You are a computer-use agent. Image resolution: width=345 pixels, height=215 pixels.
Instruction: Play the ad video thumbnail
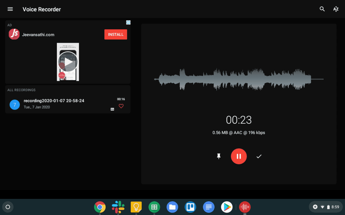[68, 62]
